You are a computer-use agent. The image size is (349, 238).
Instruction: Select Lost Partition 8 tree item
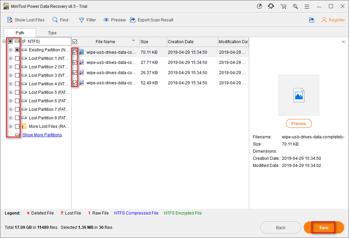coord(49,118)
